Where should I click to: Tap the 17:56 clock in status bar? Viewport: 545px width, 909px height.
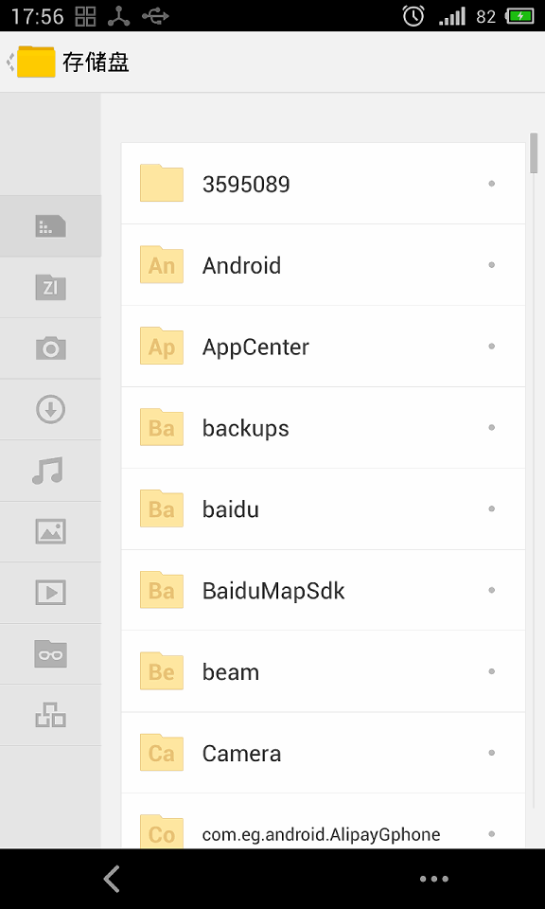(37, 16)
